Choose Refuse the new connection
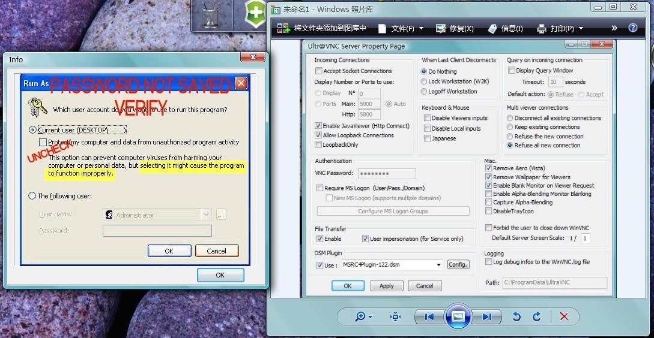The image size is (654, 338). (x=510, y=136)
